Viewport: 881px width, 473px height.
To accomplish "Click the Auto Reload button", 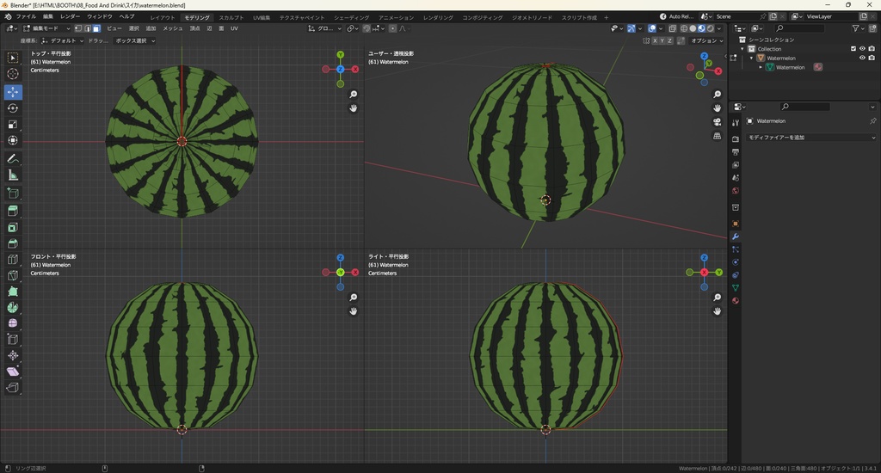I will pyautogui.click(x=676, y=16).
